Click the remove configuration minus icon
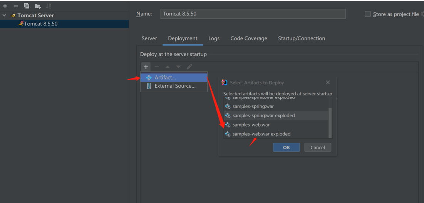This screenshot has width=424, height=203. pyautogui.click(x=16, y=6)
